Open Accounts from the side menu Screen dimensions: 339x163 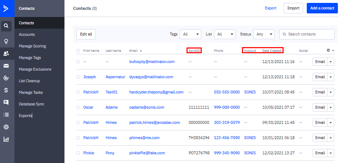tap(27, 34)
